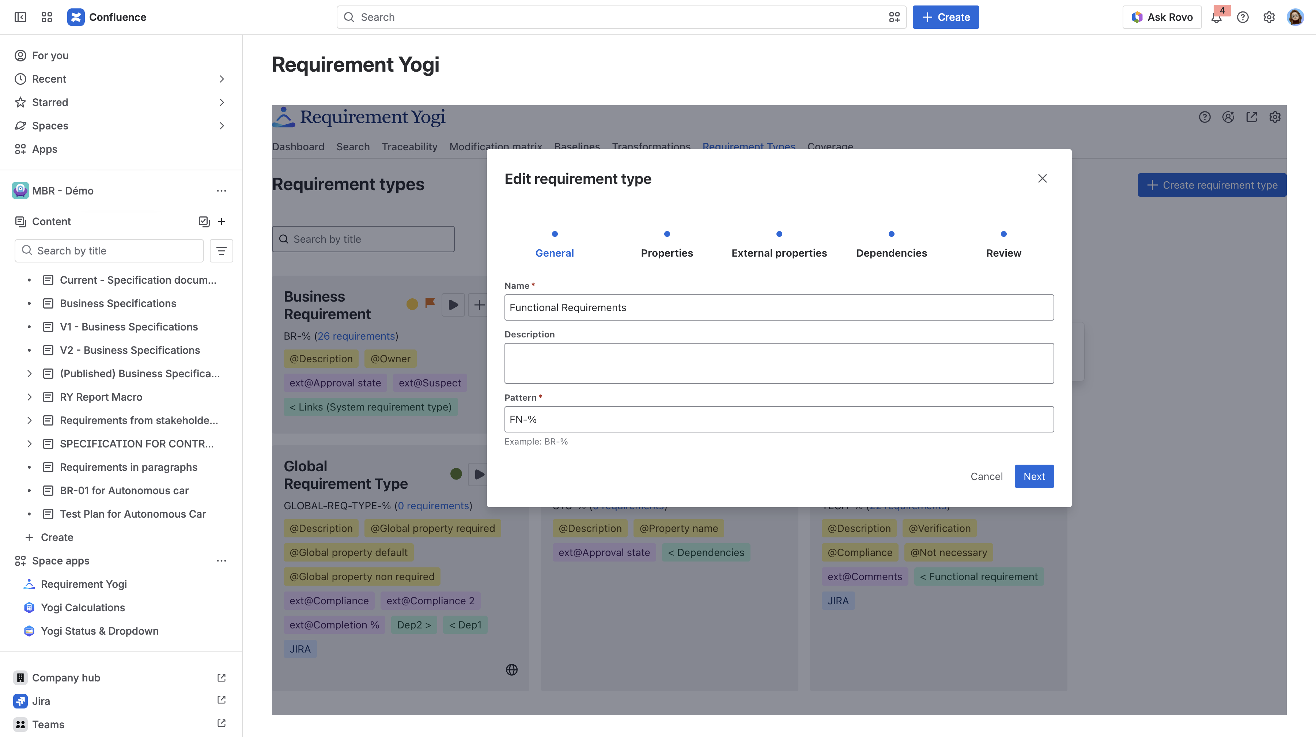Open the Dashboard tab
Viewport: 1316px width, 737px height.
[x=298, y=147]
